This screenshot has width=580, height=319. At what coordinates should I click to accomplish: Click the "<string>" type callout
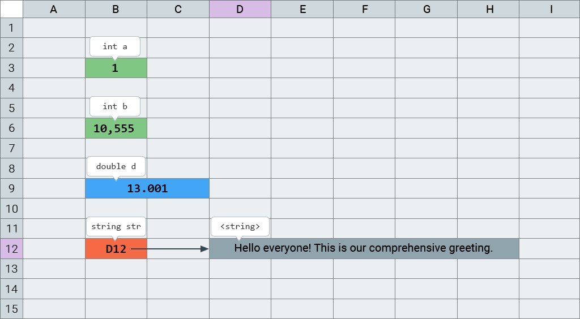240,226
